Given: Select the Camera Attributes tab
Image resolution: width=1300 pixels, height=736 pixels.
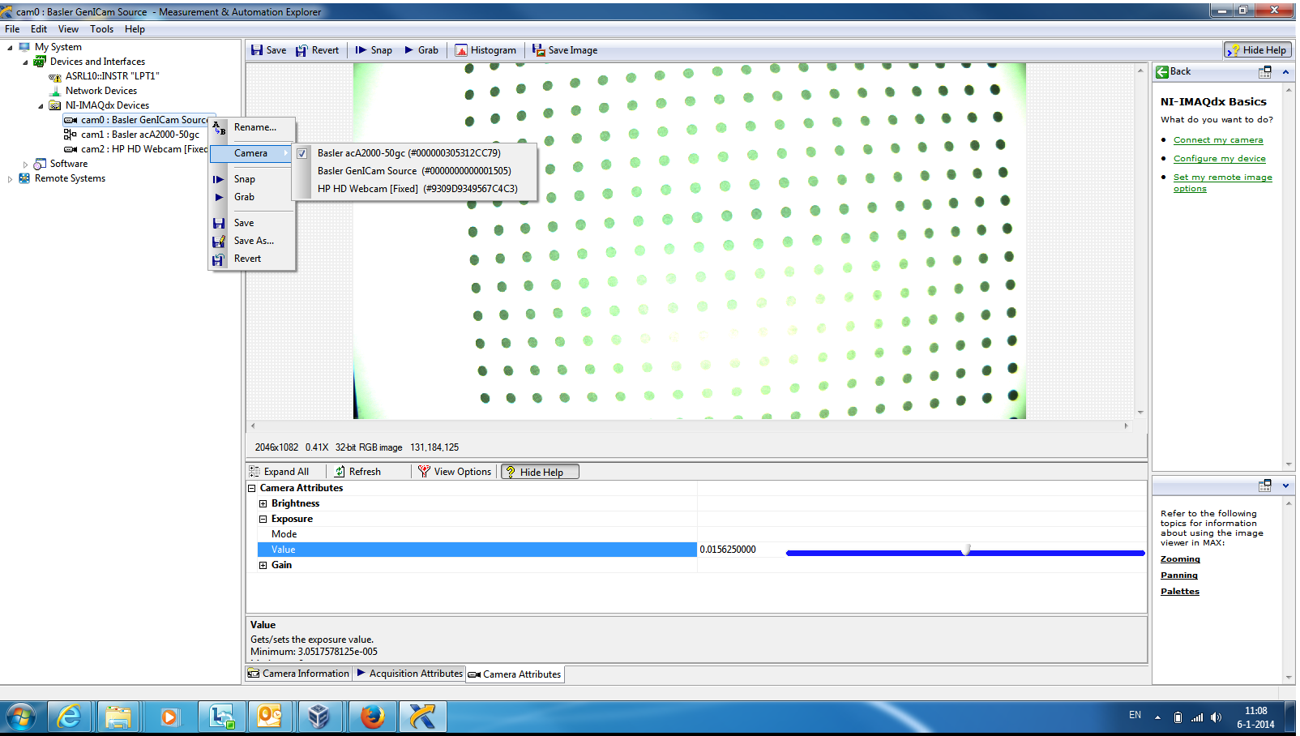Looking at the screenshot, I should coord(515,674).
